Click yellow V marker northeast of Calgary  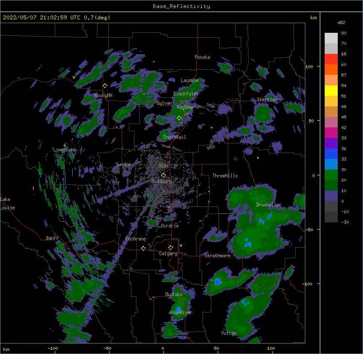click(x=181, y=246)
